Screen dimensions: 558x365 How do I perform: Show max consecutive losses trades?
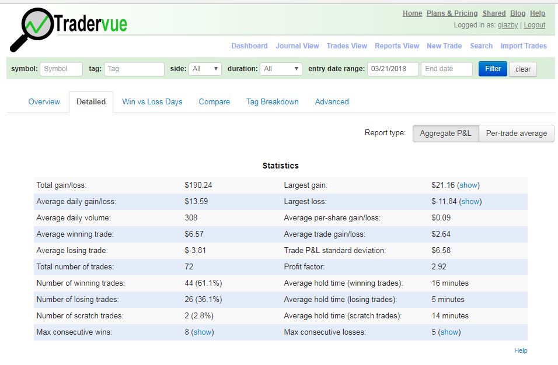coord(449,332)
